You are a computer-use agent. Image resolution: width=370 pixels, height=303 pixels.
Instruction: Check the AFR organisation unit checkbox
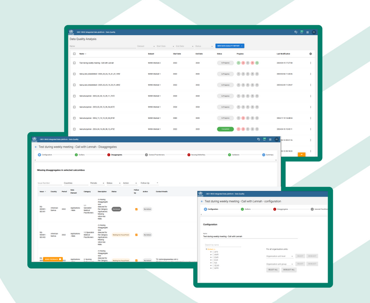pyautogui.click(x=213, y=252)
